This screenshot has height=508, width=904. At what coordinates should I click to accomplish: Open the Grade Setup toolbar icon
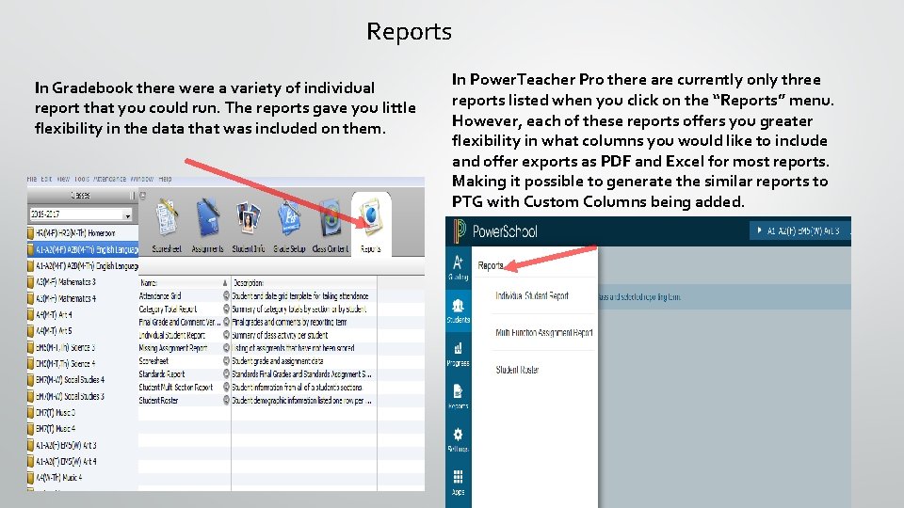point(289,219)
